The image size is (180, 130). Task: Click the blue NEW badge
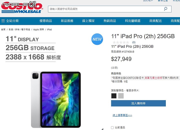pyautogui.click(x=97, y=39)
